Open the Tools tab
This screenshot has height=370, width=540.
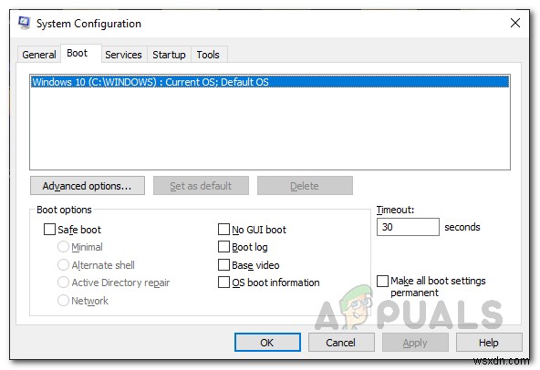pos(208,55)
